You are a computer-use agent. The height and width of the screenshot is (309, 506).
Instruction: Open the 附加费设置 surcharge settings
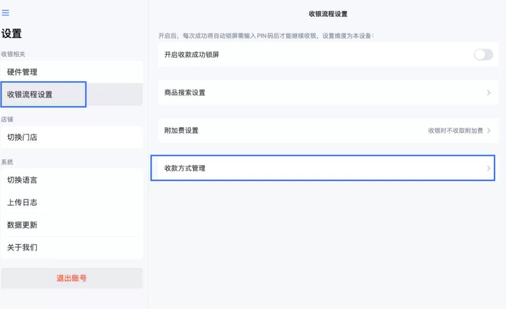click(323, 131)
